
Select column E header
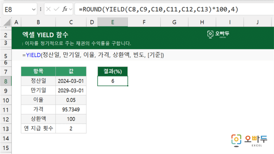[112, 22]
